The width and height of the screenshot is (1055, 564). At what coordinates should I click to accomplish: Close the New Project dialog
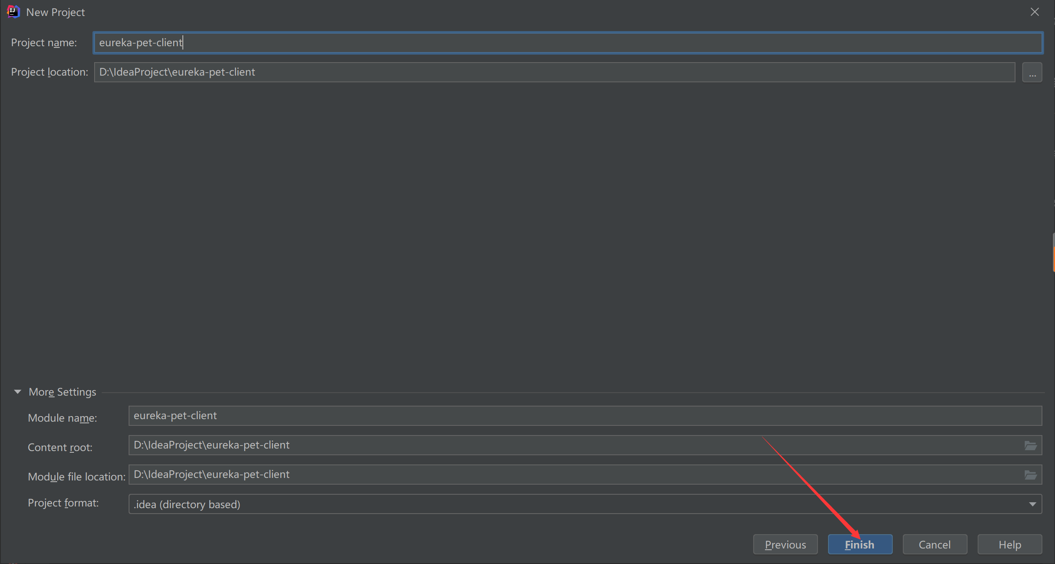(1034, 12)
